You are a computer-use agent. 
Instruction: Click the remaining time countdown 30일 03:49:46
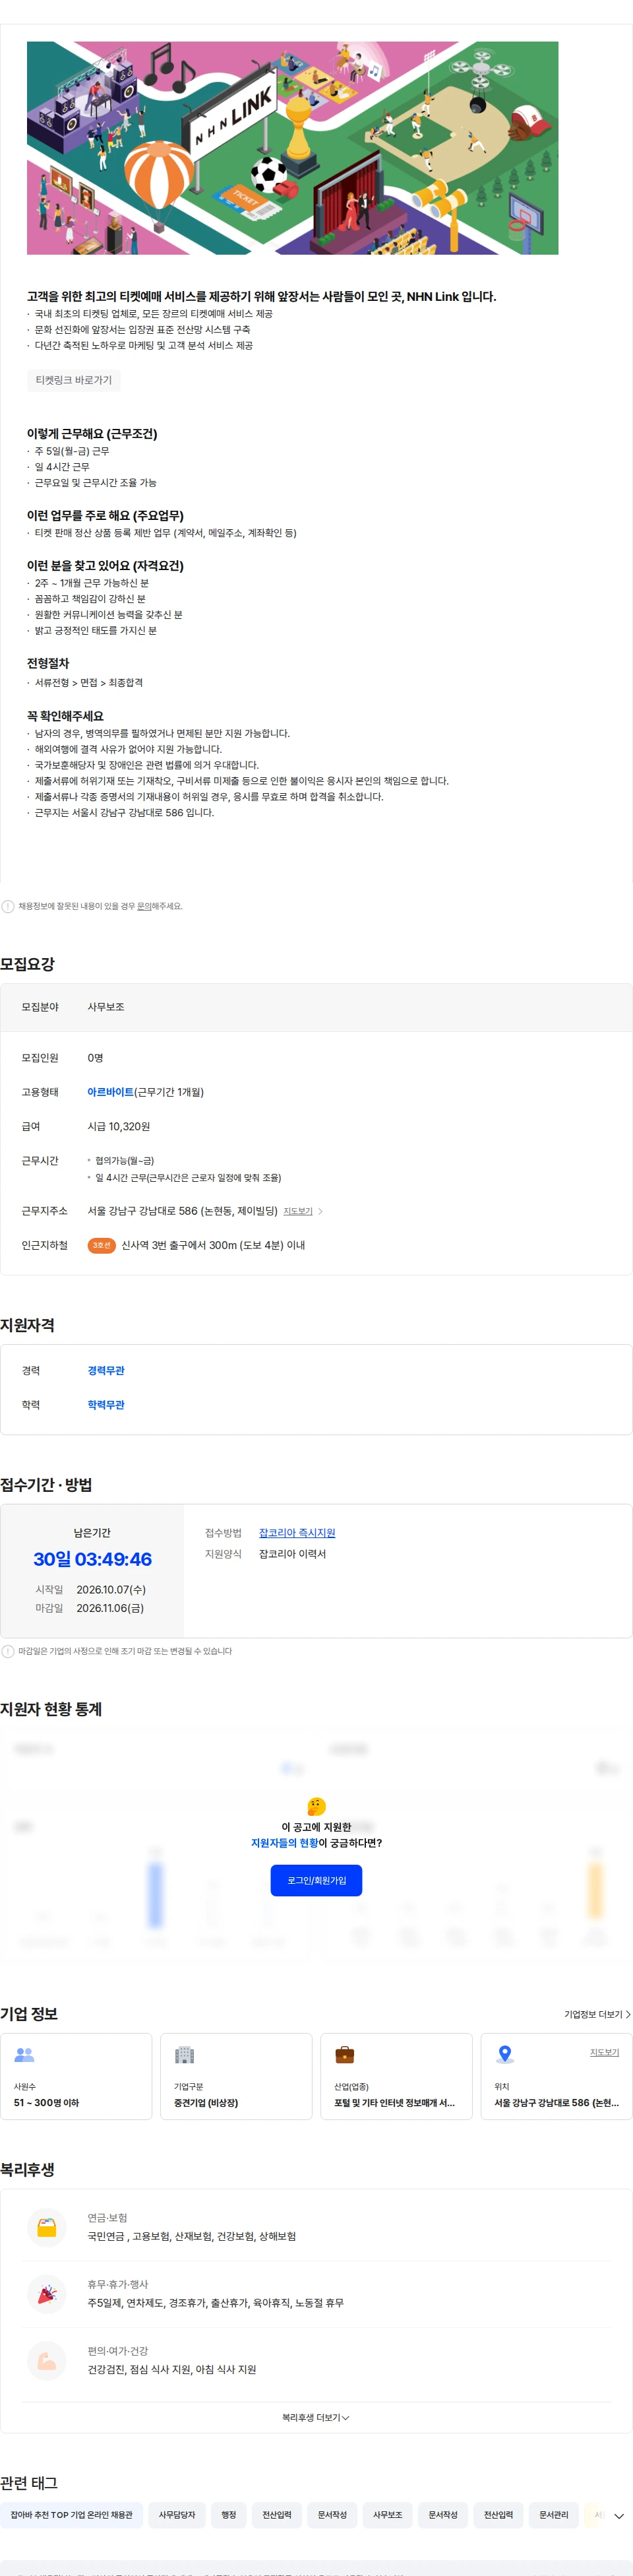(92, 1558)
